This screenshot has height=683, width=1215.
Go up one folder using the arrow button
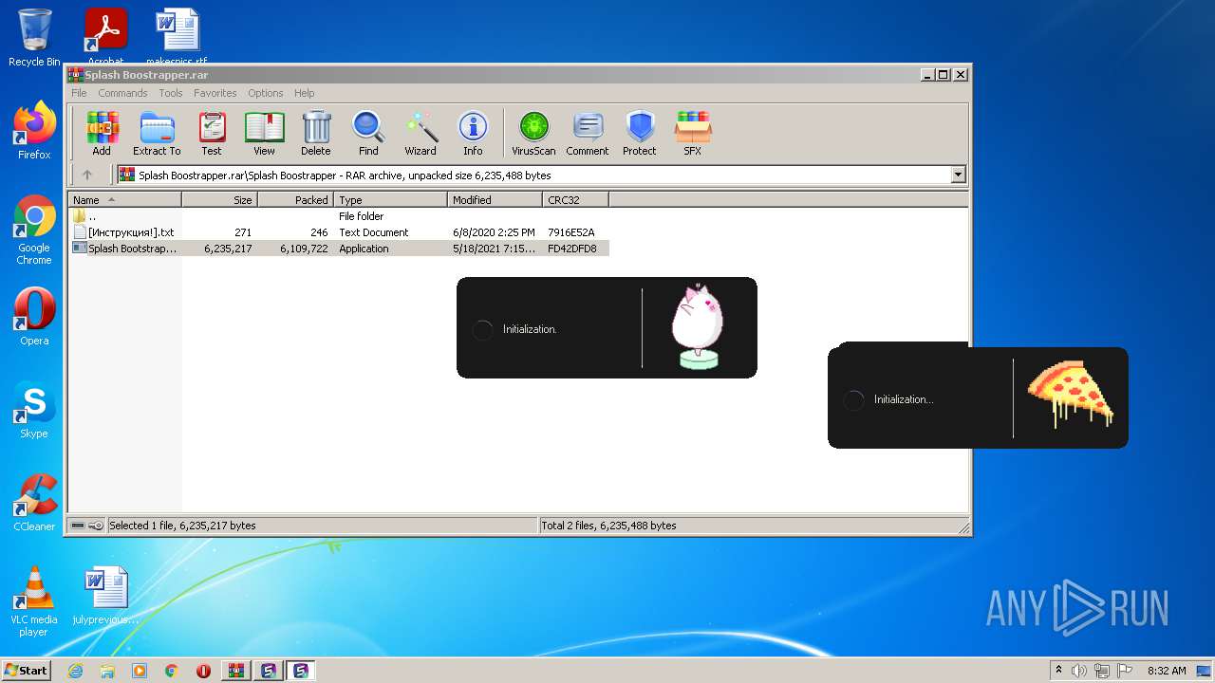[x=87, y=175]
